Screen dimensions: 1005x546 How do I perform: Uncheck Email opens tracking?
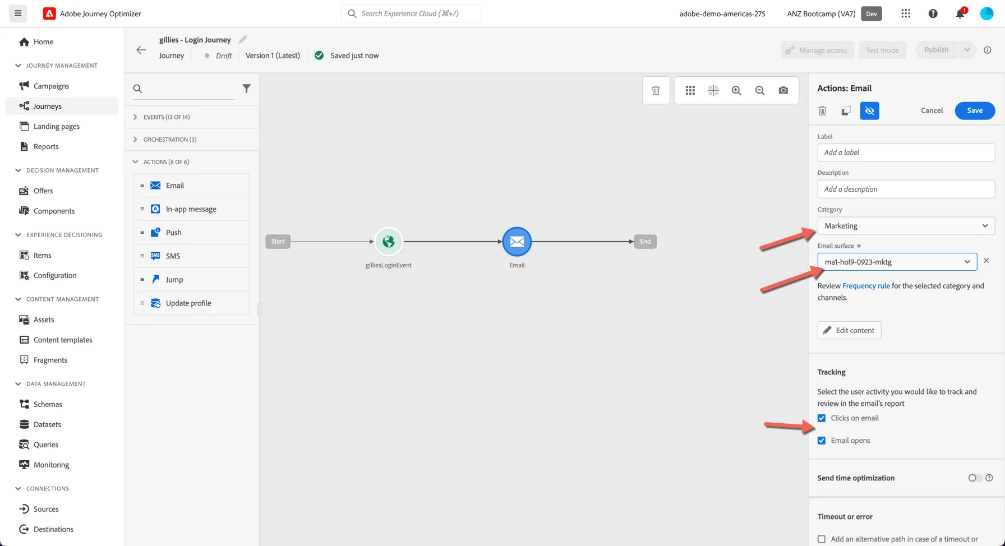tap(822, 441)
